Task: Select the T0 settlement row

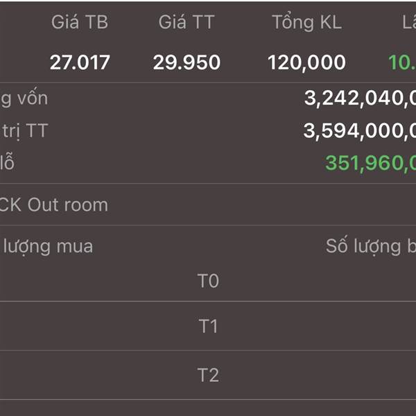Action: [x=208, y=281]
